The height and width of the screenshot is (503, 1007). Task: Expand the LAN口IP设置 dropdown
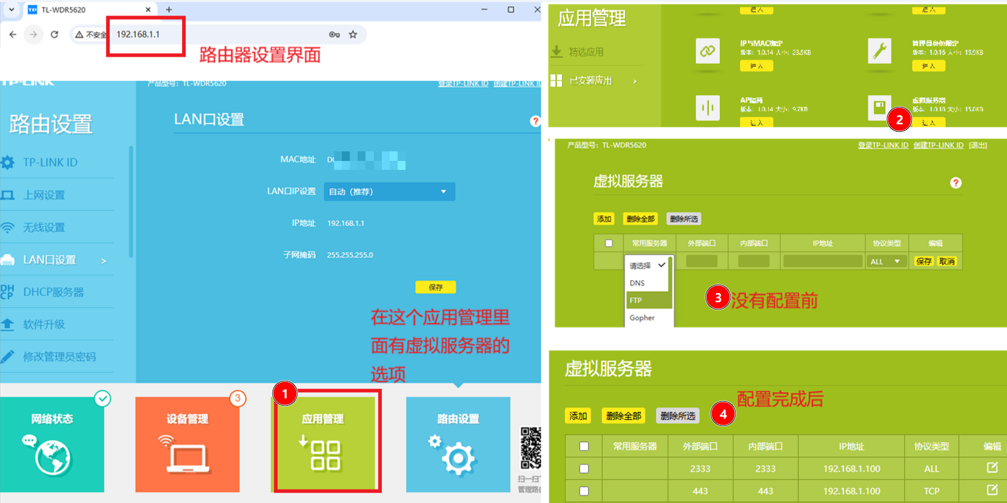tap(389, 192)
